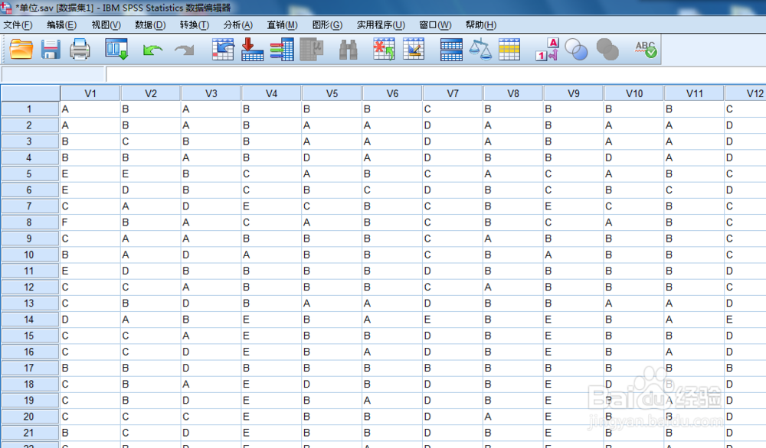
Task: Click cell A in V9 row 10
Action: (x=574, y=255)
